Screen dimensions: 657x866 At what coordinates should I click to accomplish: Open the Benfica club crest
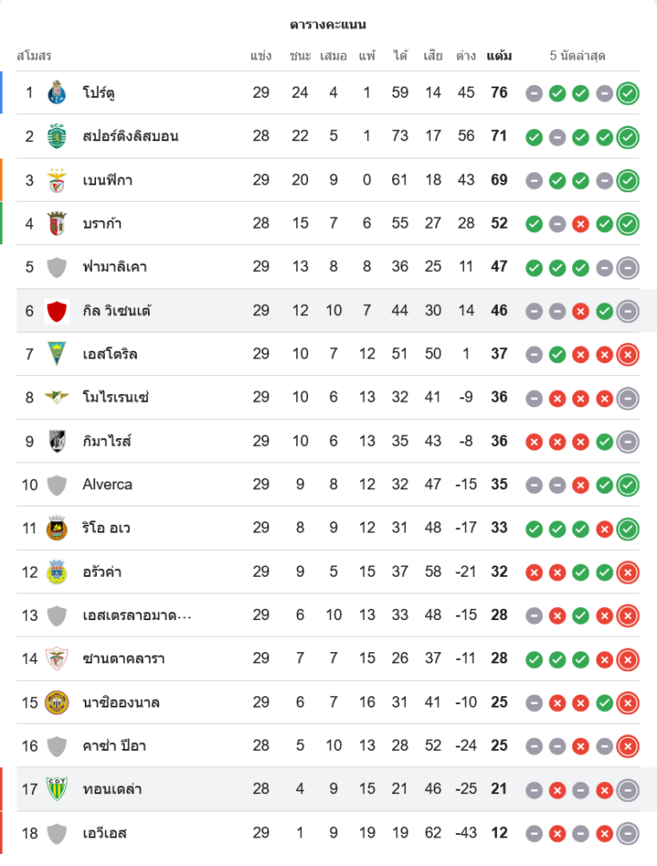(x=57, y=180)
